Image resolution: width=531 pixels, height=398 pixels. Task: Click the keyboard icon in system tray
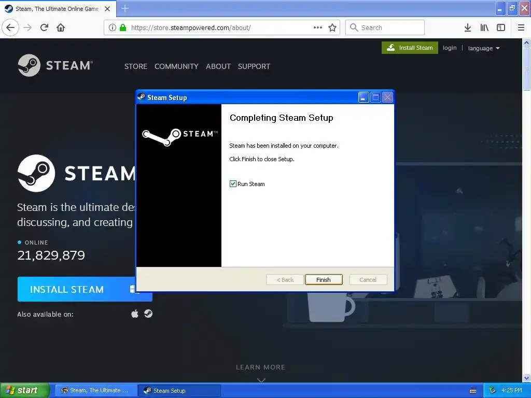point(473,391)
